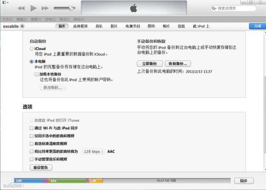Adjust the volume slider knob

point(71,8)
